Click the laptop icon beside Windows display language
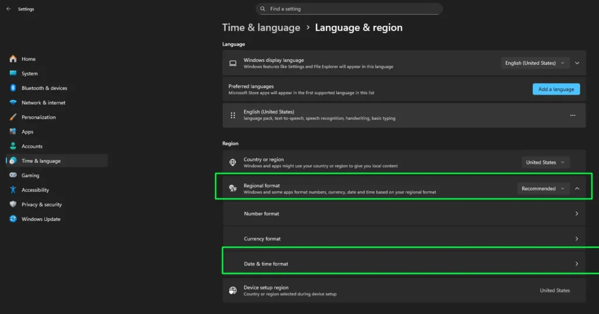Image resolution: width=599 pixels, height=314 pixels. click(233, 63)
